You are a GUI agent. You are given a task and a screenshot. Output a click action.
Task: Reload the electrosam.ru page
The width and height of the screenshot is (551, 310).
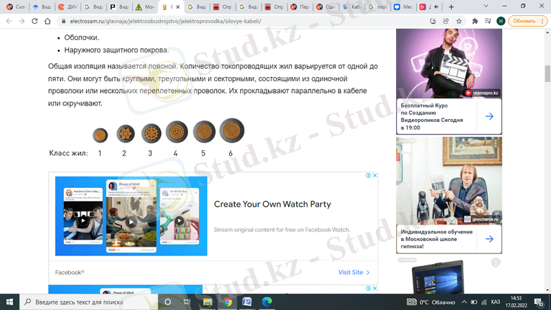point(34,21)
